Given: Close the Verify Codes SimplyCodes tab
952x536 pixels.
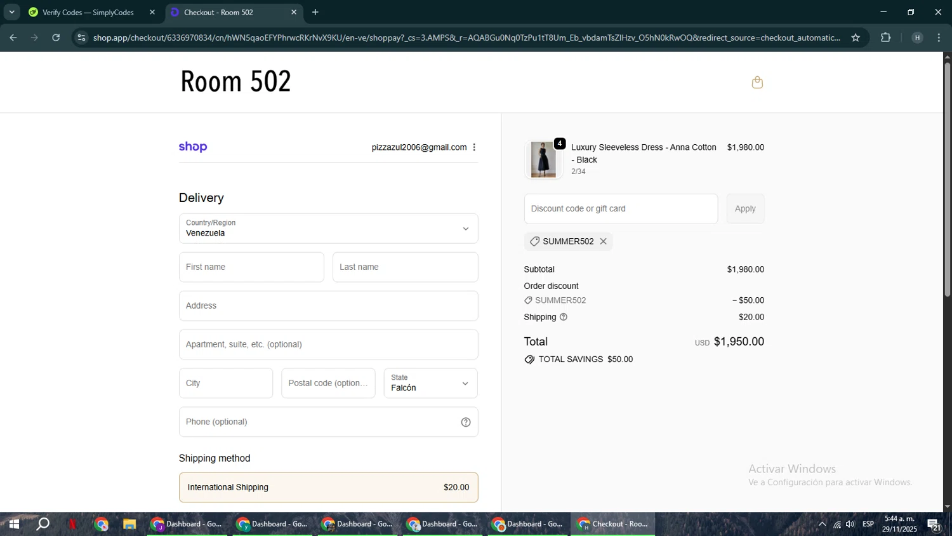Looking at the screenshot, I should click(x=152, y=12).
